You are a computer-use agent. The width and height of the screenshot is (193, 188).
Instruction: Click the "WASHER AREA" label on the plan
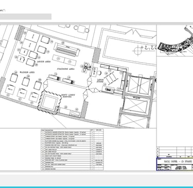27,72
